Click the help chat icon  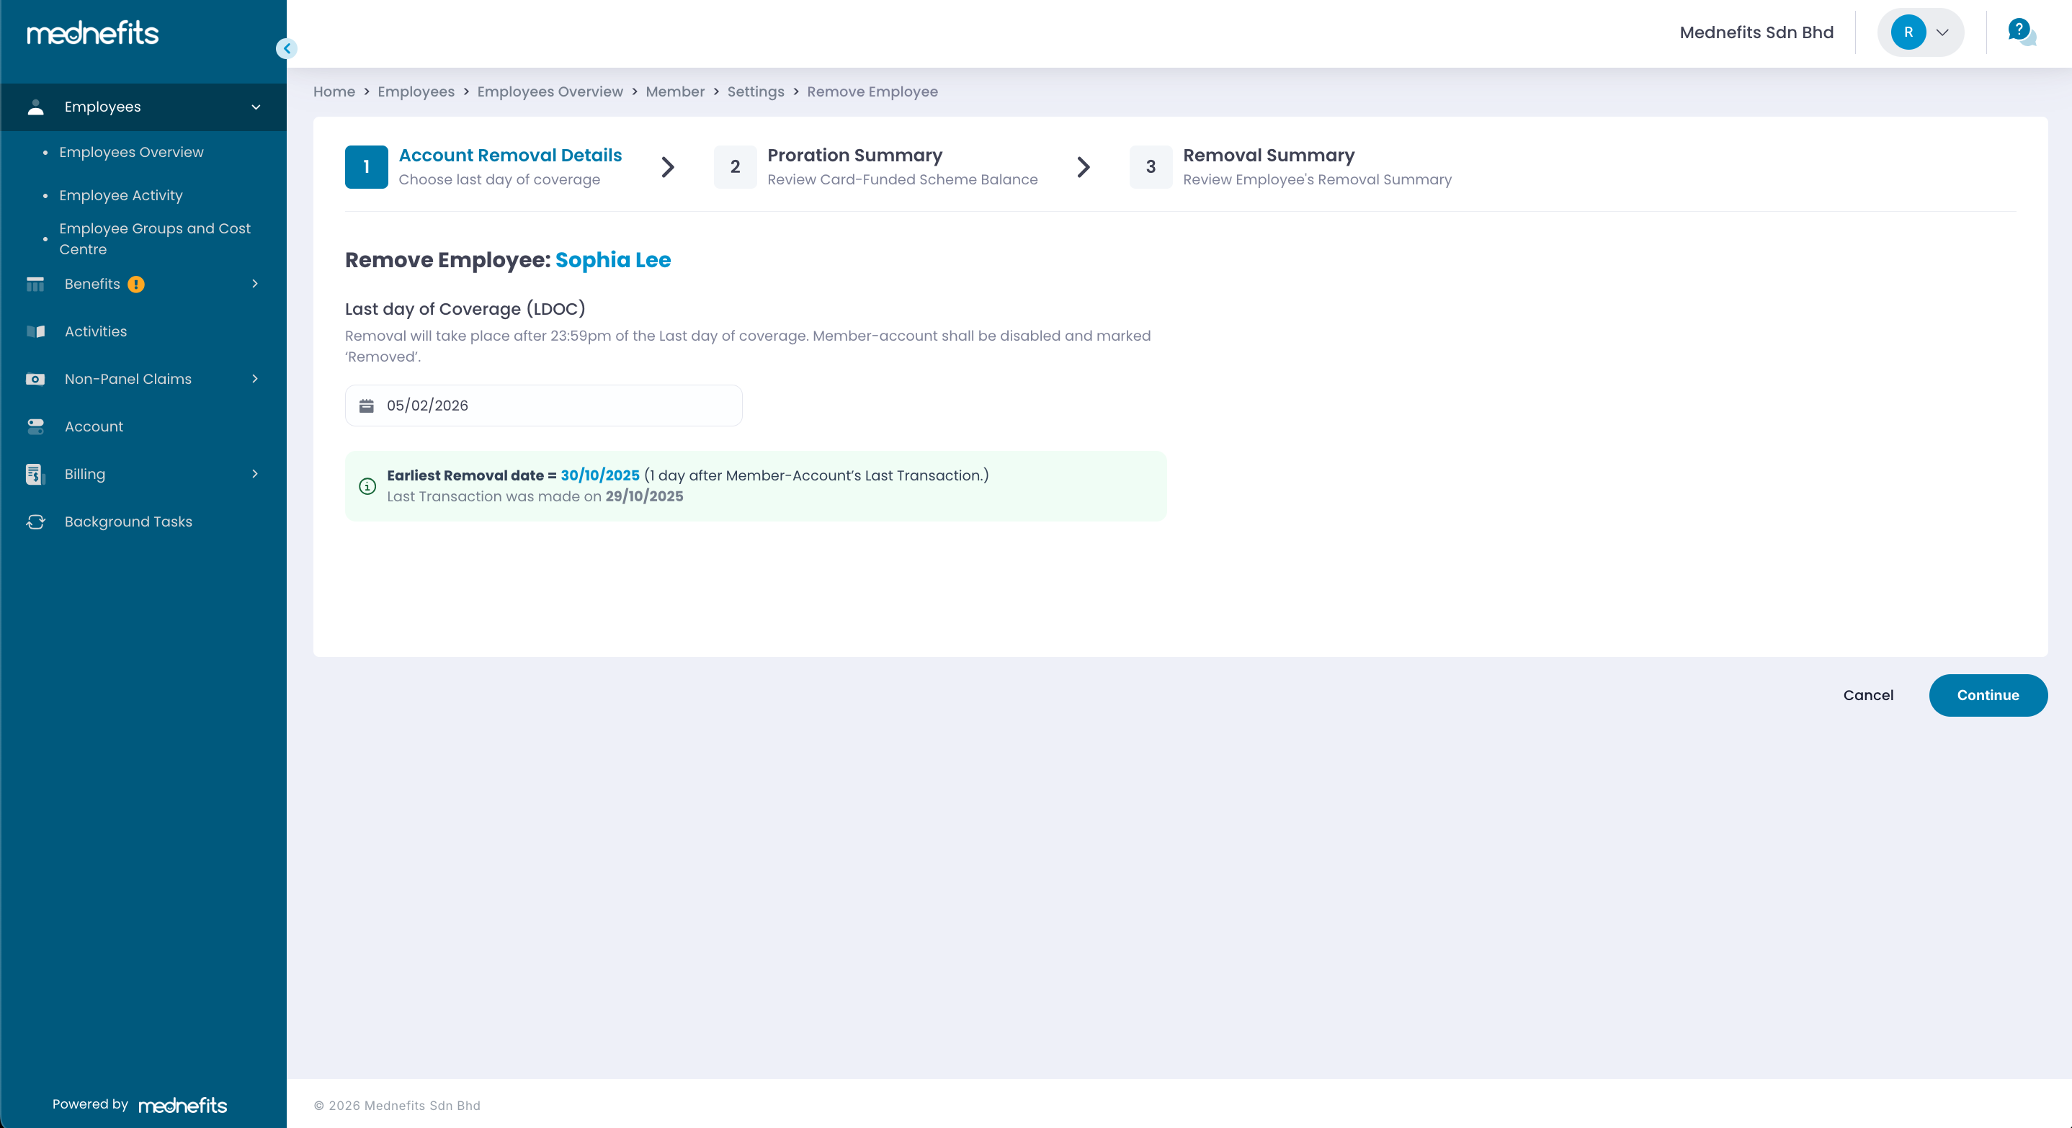tap(2019, 32)
